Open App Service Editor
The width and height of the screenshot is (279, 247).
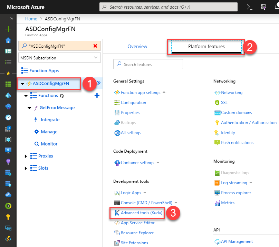[x=138, y=223]
